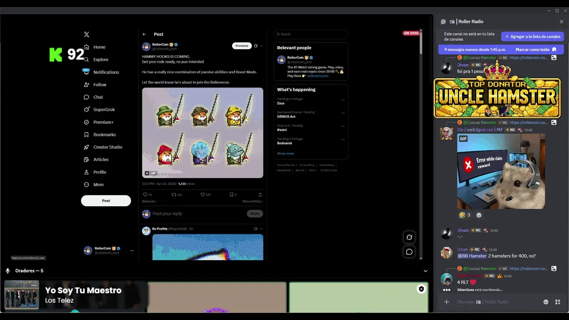The width and height of the screenshot is (569, 320).
Task: Open the hamster Error while claim GIF
Action: pos(501,172)
